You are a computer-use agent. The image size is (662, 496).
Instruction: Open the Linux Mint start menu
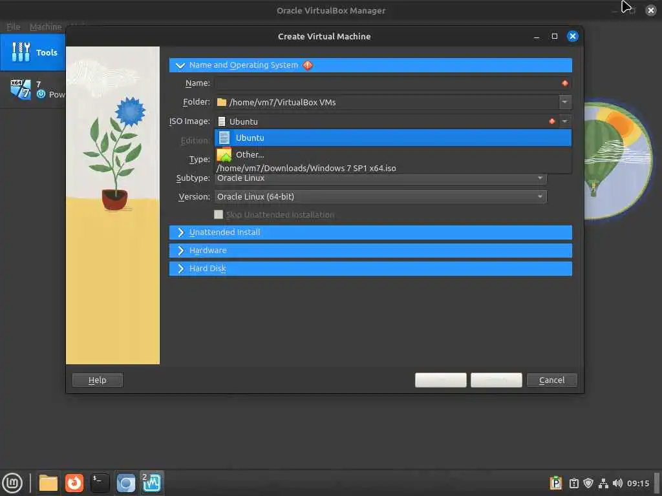(13, 483)
